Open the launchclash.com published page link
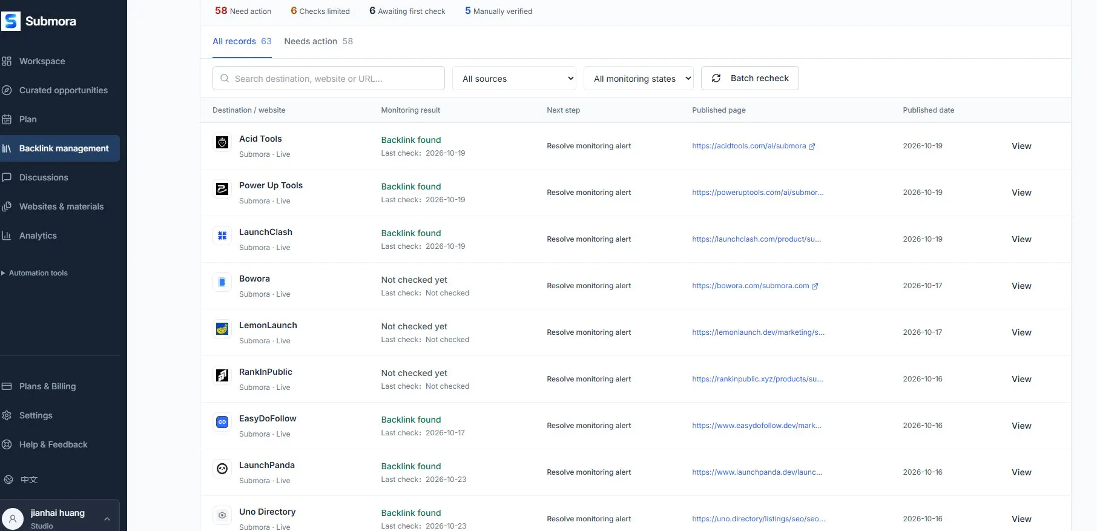 [757, 239]
